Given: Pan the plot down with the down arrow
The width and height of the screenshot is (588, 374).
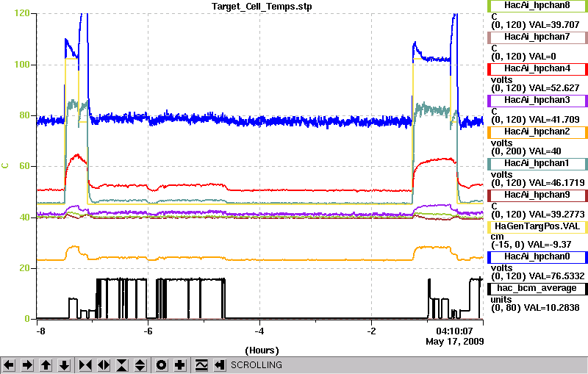Looking at the screenshot, I should point(64,365).
